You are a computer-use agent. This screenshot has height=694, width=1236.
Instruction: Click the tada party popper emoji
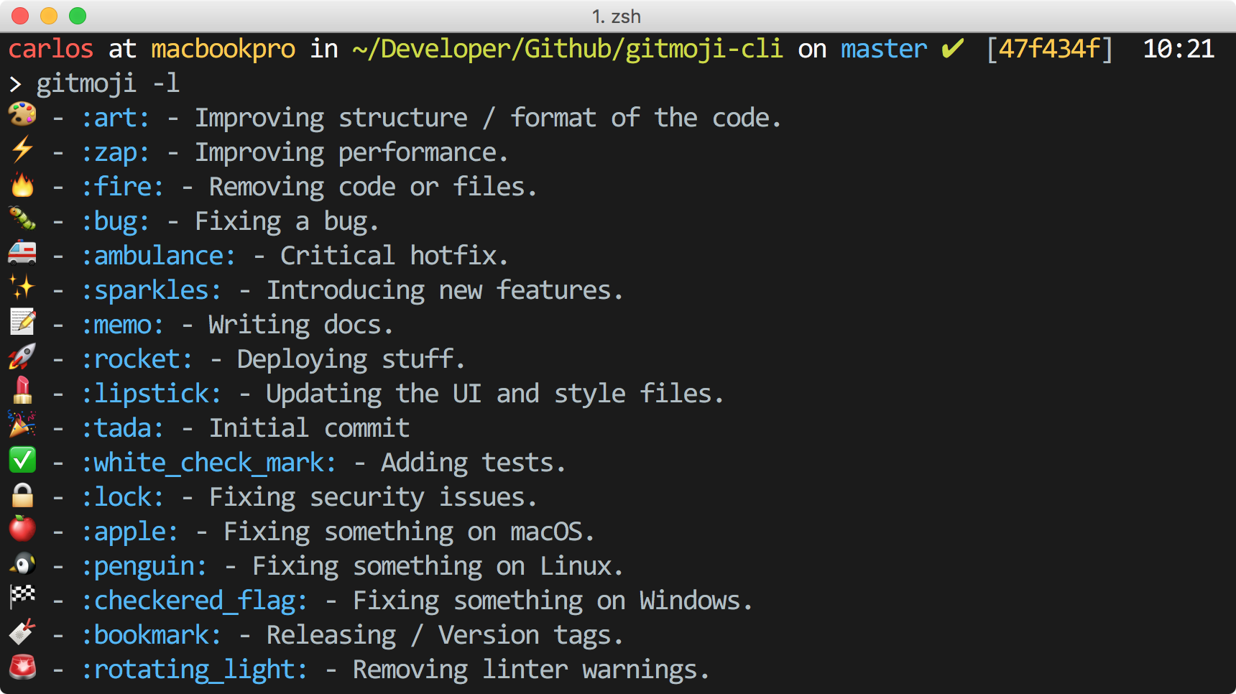[x=22, y=425]
